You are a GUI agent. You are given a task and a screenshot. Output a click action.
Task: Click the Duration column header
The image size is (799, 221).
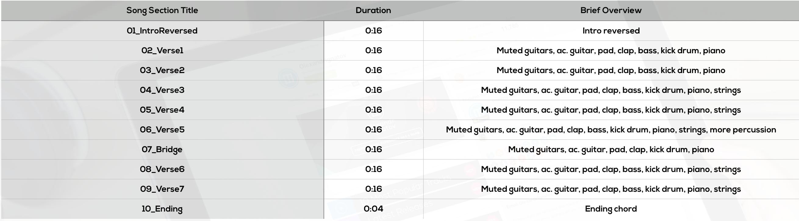click(x=373, y=11)
